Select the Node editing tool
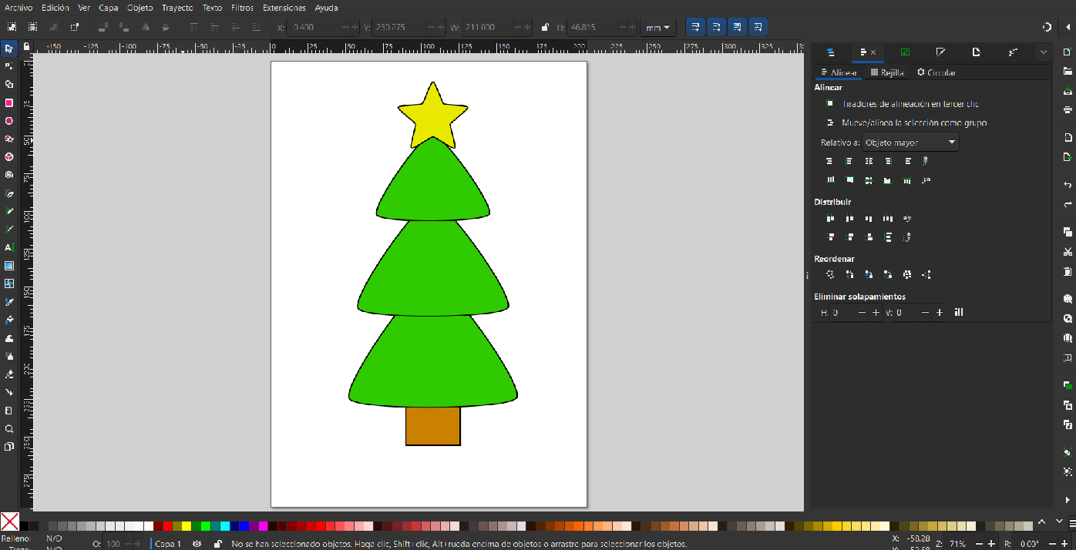The height and width of the screenshot is (550, 1076). [9, 66]
